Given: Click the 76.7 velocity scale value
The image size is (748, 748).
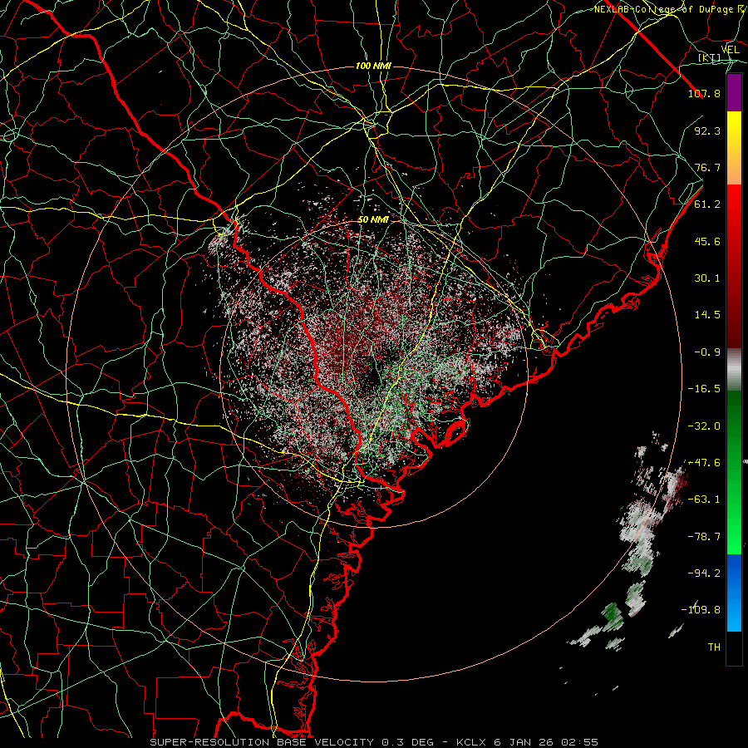Looking at the screenshot, I should point(707,167).
